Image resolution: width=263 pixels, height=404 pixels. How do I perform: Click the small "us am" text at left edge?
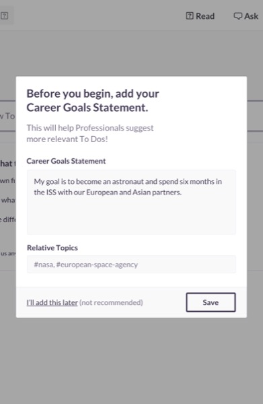pos(7,253)
